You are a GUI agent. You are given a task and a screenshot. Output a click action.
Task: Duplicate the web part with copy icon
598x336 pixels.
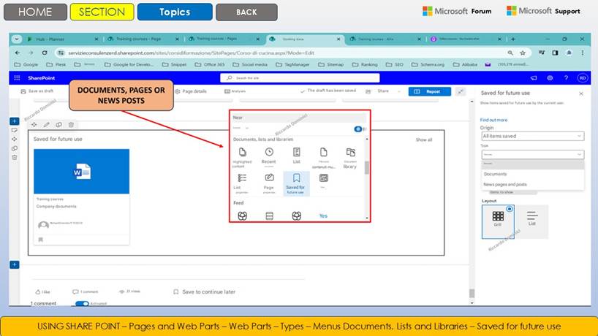[x=58, y=125]
